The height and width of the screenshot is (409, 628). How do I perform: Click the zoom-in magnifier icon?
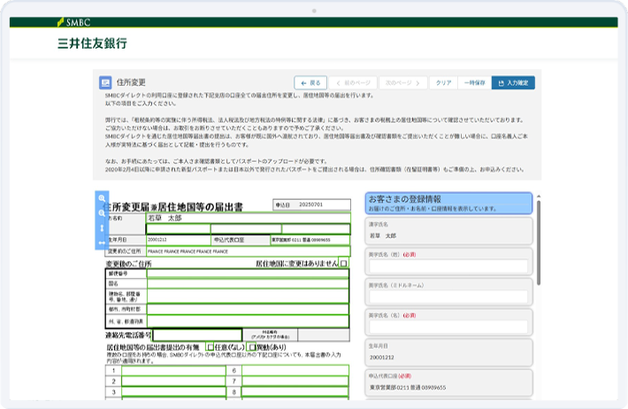point(102,198)
